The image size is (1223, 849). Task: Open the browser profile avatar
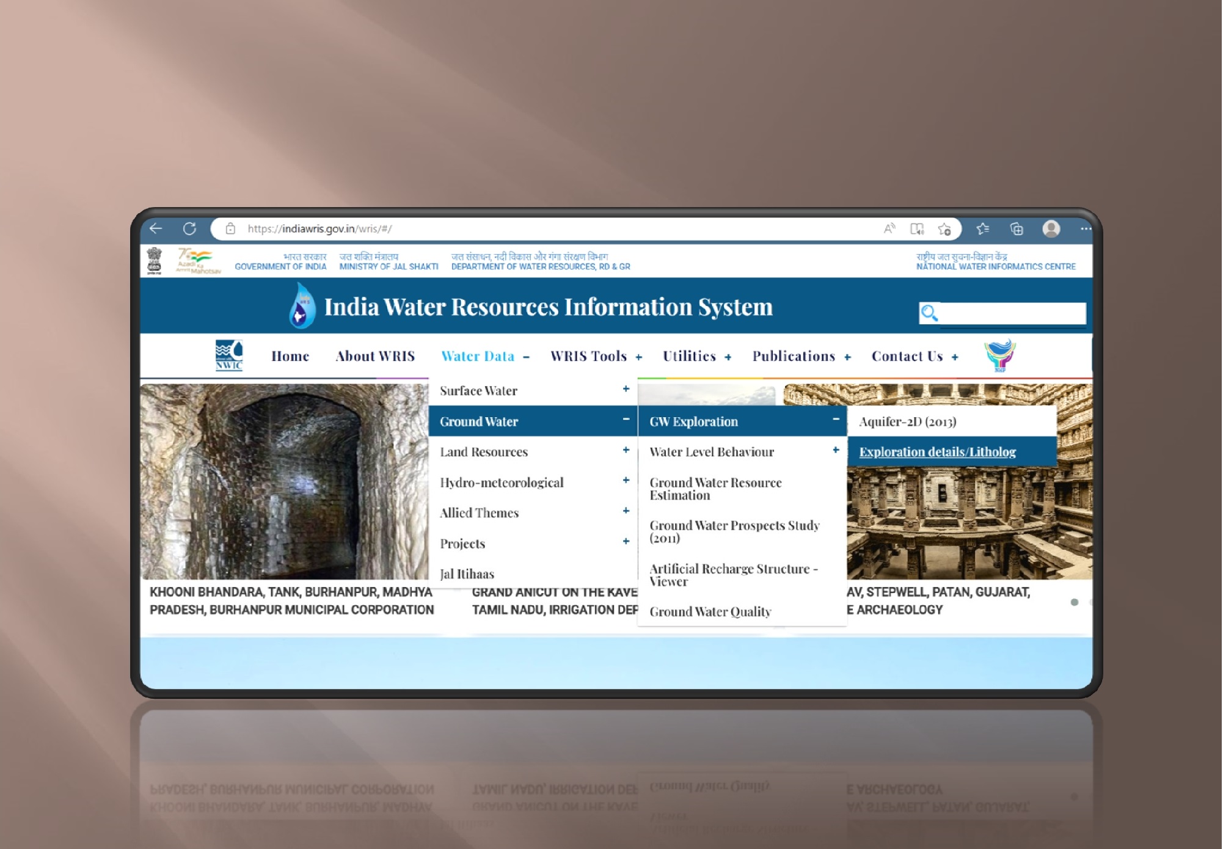tap(1051, 228)
